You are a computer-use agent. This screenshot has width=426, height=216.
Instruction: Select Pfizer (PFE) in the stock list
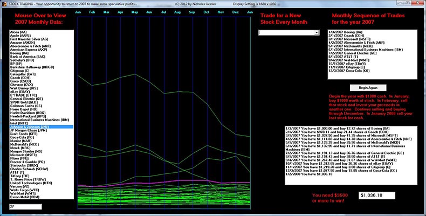(42, 159)
